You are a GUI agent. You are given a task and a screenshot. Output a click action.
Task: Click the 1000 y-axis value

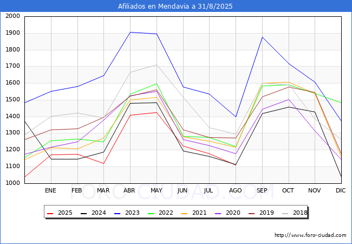pos(13,183)
